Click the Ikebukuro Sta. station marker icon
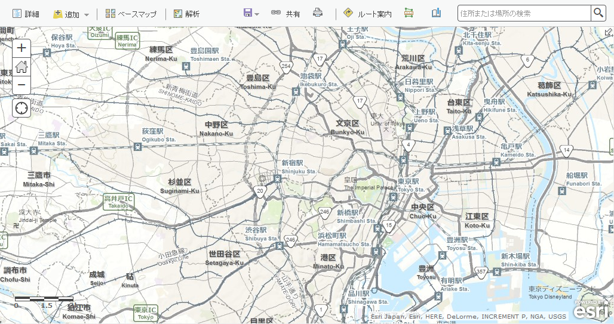Viewport: 614px width, 324px height. [x=296, y=92]
